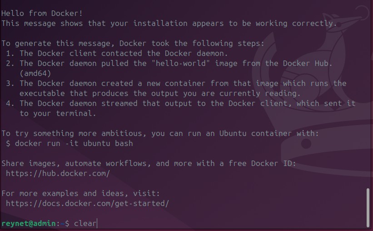Viewport: 373px width, 231px height.
Task: Click the "docker run -it ubuntu bash" command text
Action: (74, 143)
